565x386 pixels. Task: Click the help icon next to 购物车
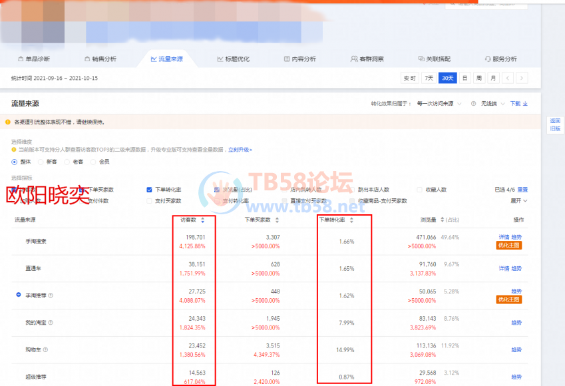click(45, 349)
